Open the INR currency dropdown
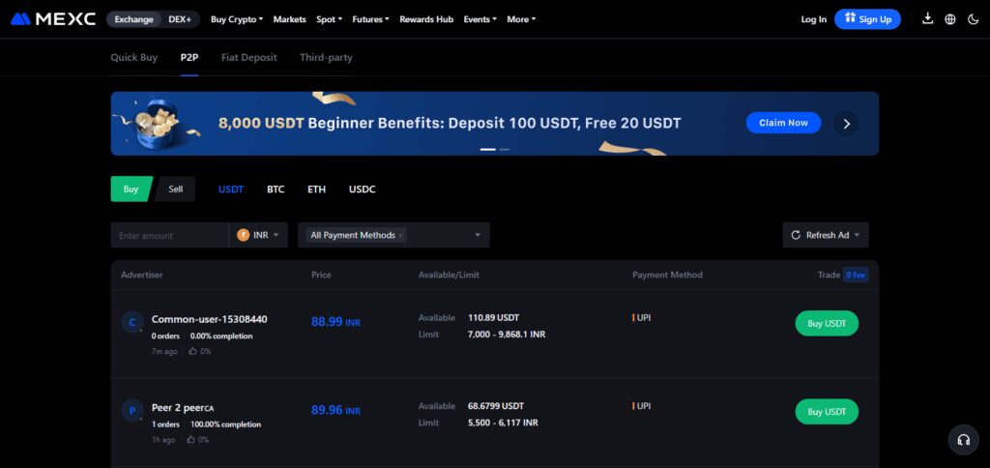The width and height of the screenshot is (990, 468). [258, 235]
